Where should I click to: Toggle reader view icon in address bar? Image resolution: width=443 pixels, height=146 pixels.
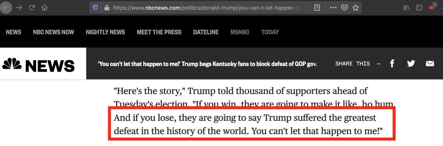click(317, 7)
